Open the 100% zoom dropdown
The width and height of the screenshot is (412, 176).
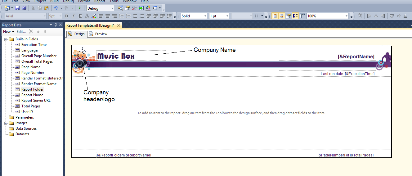click(x=328, y=16)
